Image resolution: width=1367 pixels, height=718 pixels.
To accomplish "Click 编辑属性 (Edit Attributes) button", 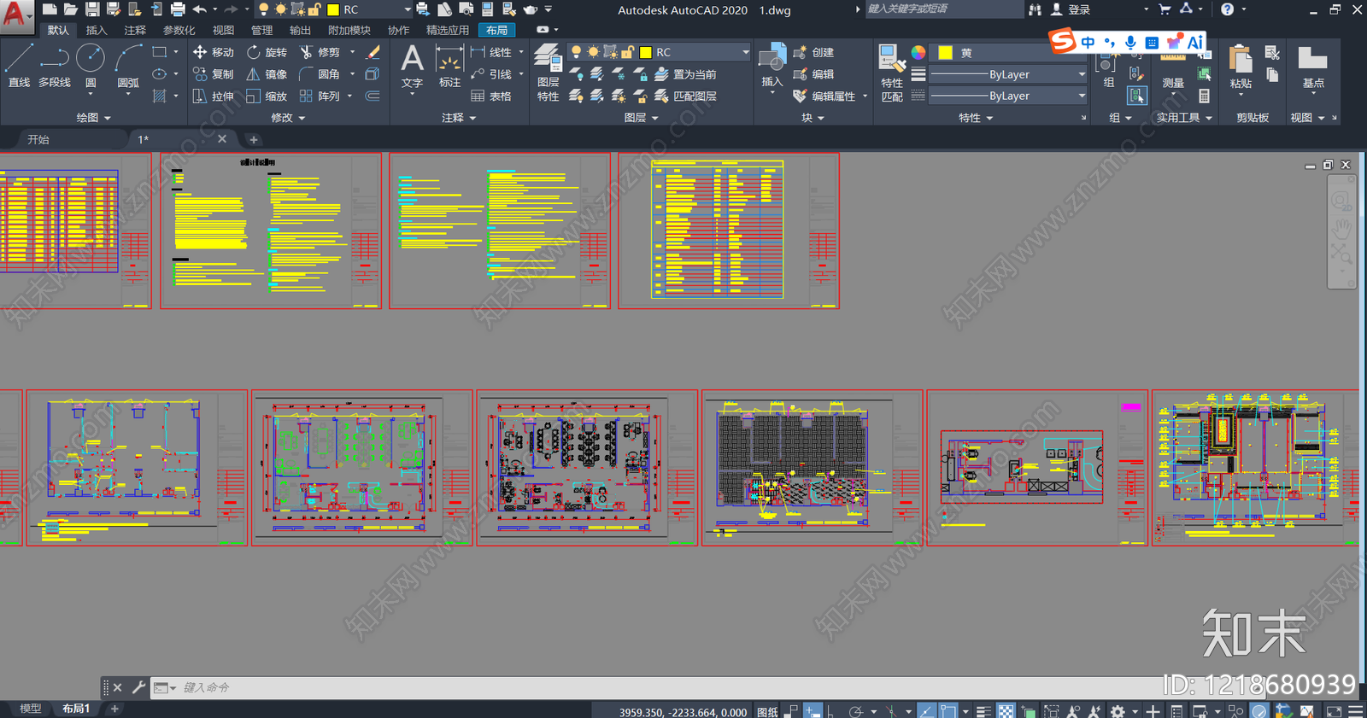I will (x=824, y=96).
